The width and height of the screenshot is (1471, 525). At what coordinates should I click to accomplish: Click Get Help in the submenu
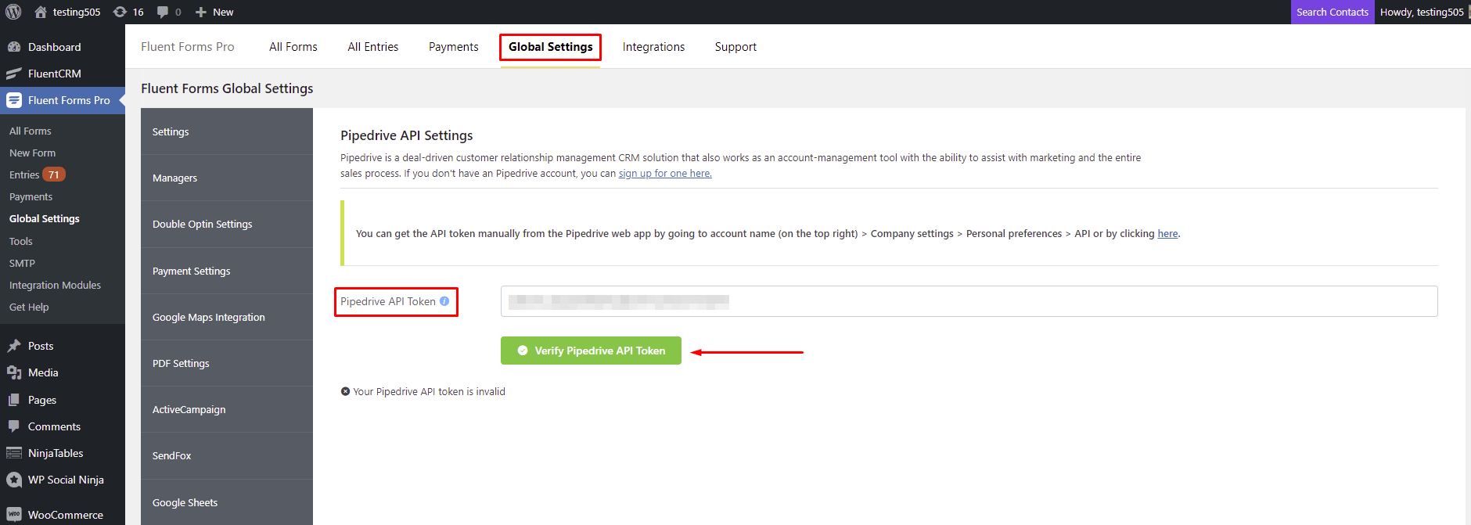(x=29, y=307)
